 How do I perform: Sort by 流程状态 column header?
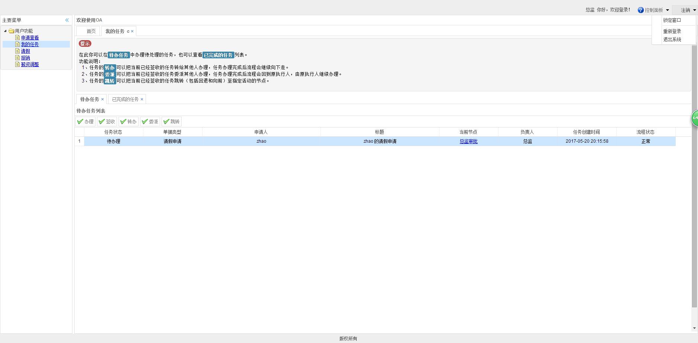(x=646, y=132)
